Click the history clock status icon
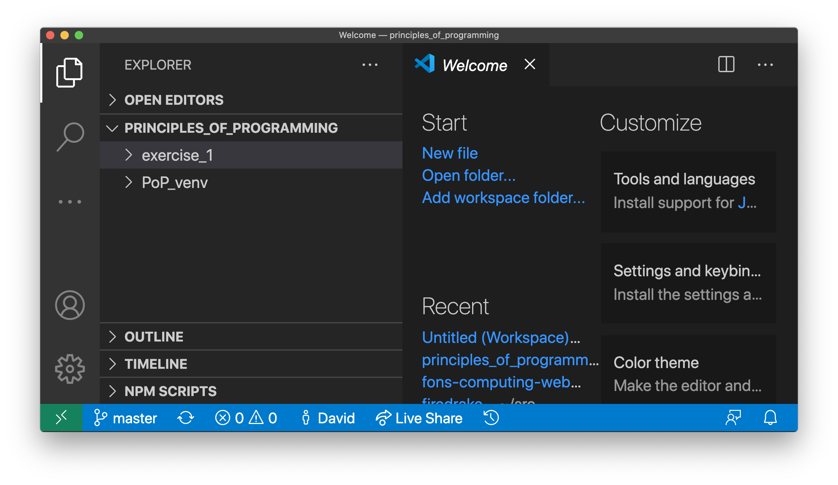Viewport: 838px width, 485px height. click(491, 418)
